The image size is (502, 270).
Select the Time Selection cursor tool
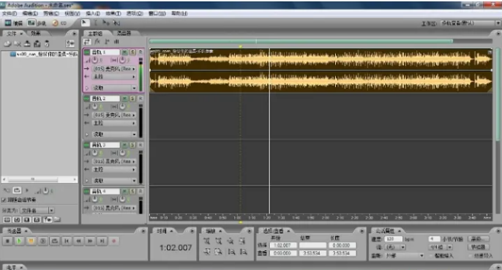(95, 23)
